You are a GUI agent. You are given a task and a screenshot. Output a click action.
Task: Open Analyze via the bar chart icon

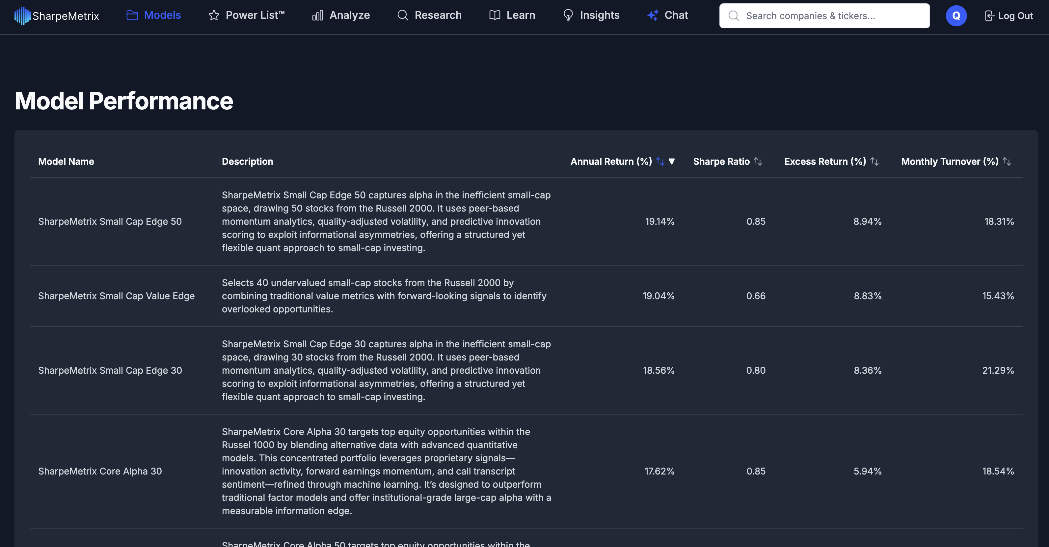click(318, 15)
